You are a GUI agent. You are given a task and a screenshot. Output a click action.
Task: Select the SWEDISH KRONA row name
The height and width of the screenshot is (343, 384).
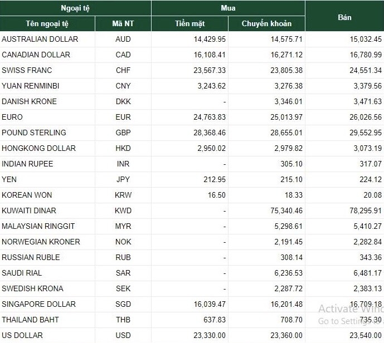32,288
